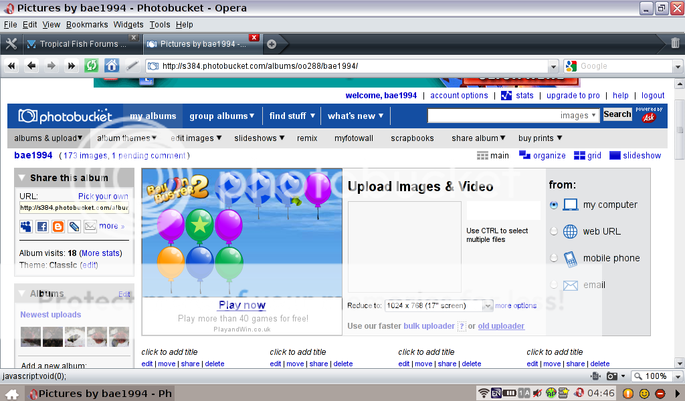Select the mobile phone upload source

pos(554,258)
